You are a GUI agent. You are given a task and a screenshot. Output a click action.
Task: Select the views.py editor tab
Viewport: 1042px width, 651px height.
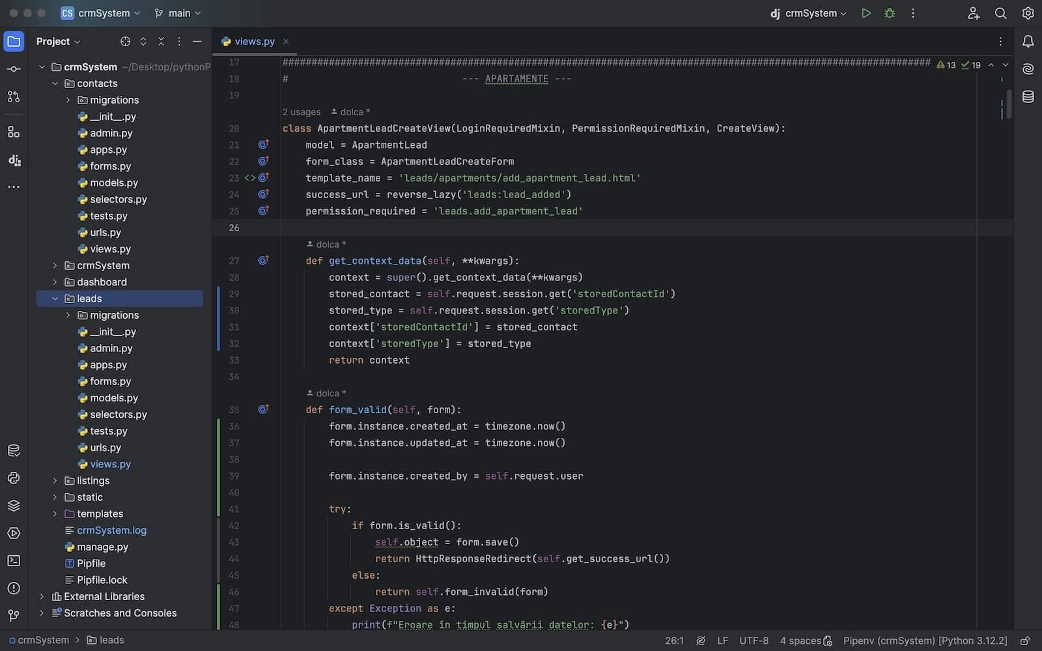click(254, 42)
